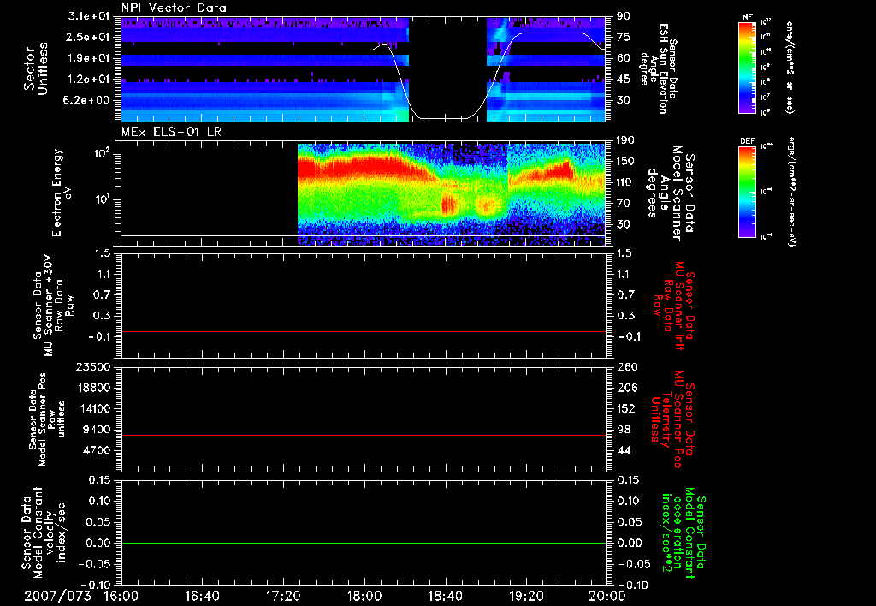Click the DEF rainbow color bar
This screenshot has height=606, width=876.
(748, 192)
